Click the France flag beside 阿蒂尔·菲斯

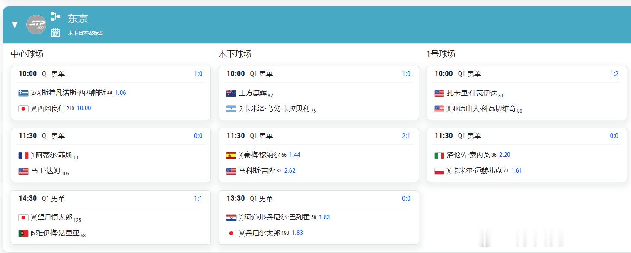pyautogui.click(x=23, y=155)
